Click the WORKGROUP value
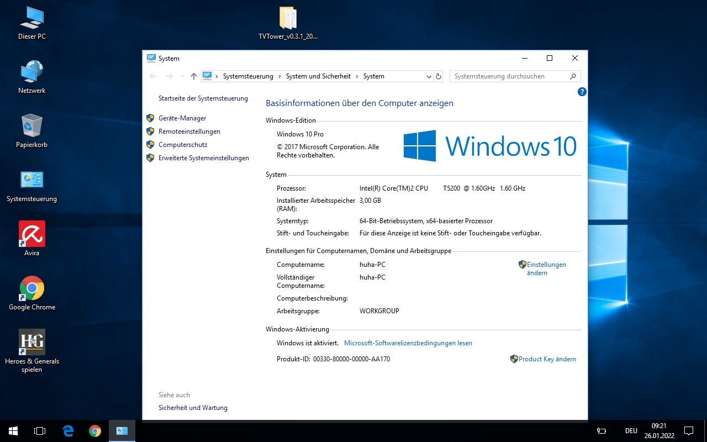Image resolution: width=707 pixels, height=442 pixels. pyautogui.click(x=379, y=311)
